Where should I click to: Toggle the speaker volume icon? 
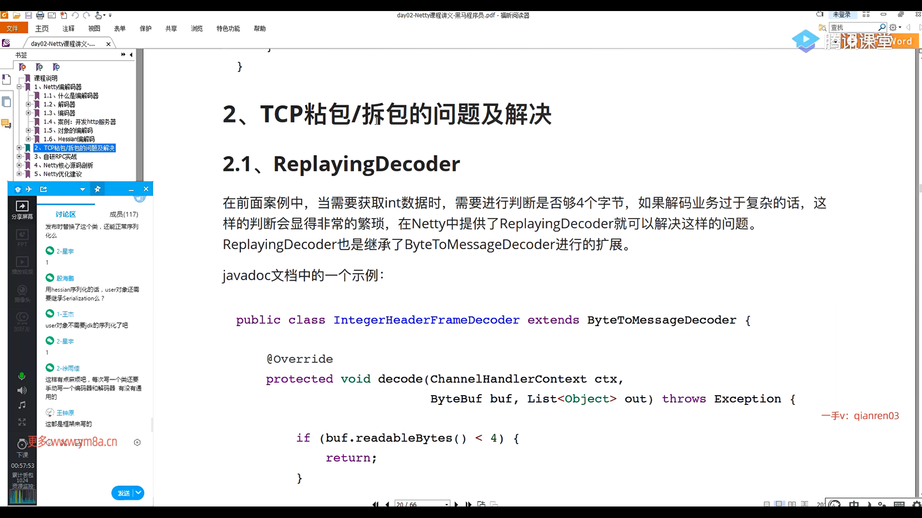point(22,390)
